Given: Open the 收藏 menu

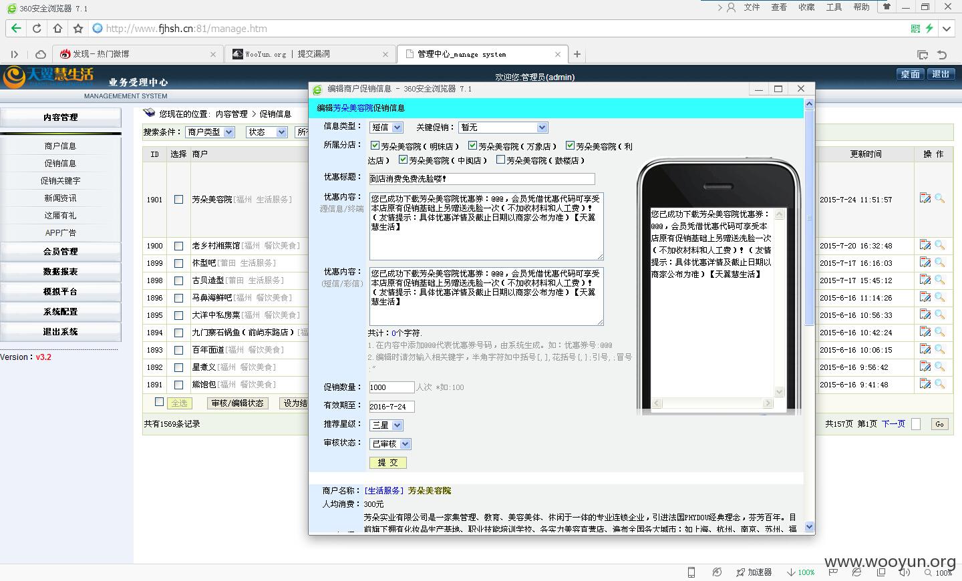Looking at the screenshot, I should pos(806,7).
